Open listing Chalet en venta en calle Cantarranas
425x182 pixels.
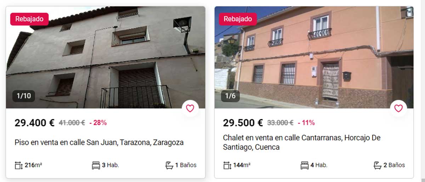pos(302,142)
